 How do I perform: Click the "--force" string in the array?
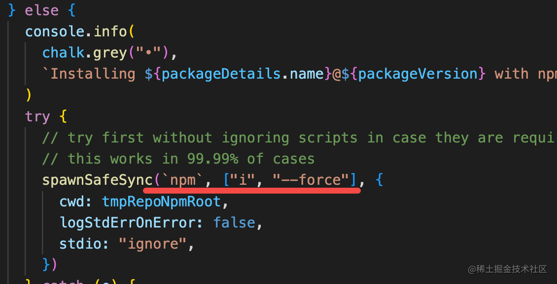[311, 180]
